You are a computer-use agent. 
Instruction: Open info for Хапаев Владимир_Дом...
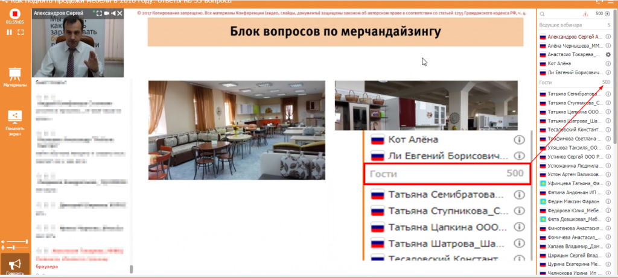point(608,246)
